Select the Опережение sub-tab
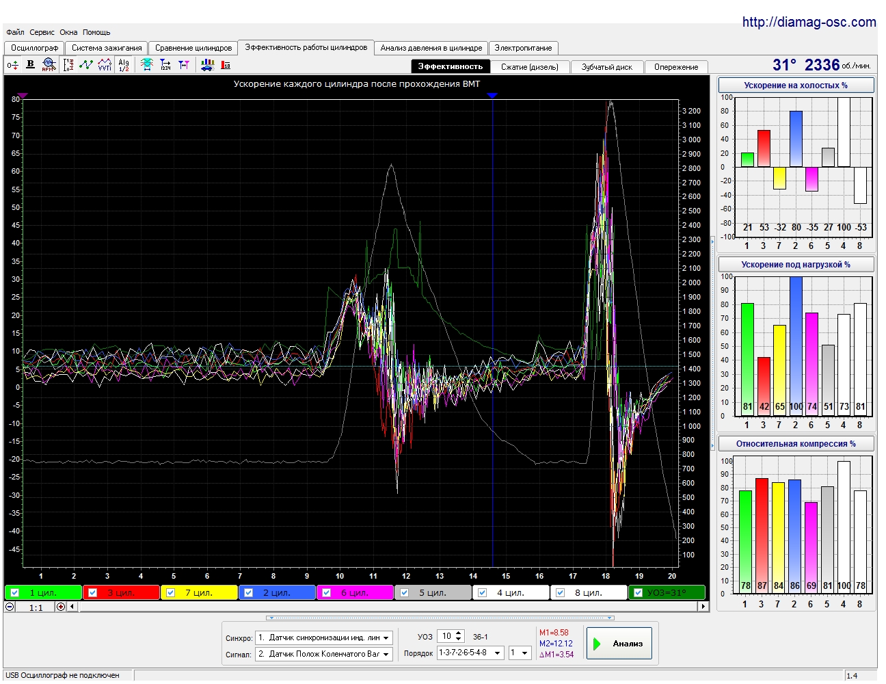 coord(676,67)
